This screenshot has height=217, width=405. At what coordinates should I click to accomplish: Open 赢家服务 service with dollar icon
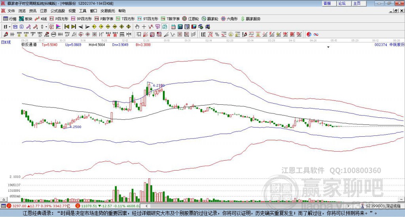click(x=250, y=19)
